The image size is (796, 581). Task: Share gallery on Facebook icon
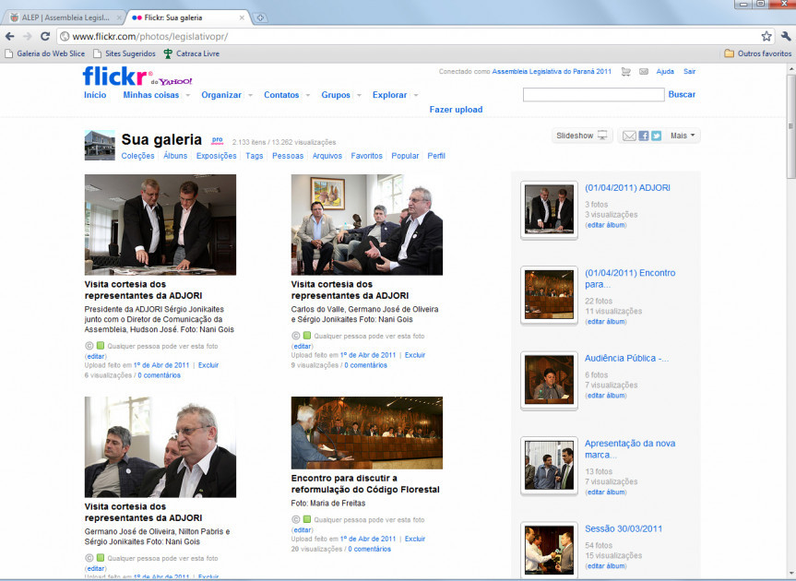644,136
